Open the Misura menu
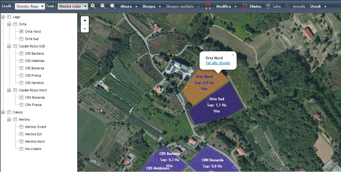Viewport: 341px width, 172px height. (129, 6)
